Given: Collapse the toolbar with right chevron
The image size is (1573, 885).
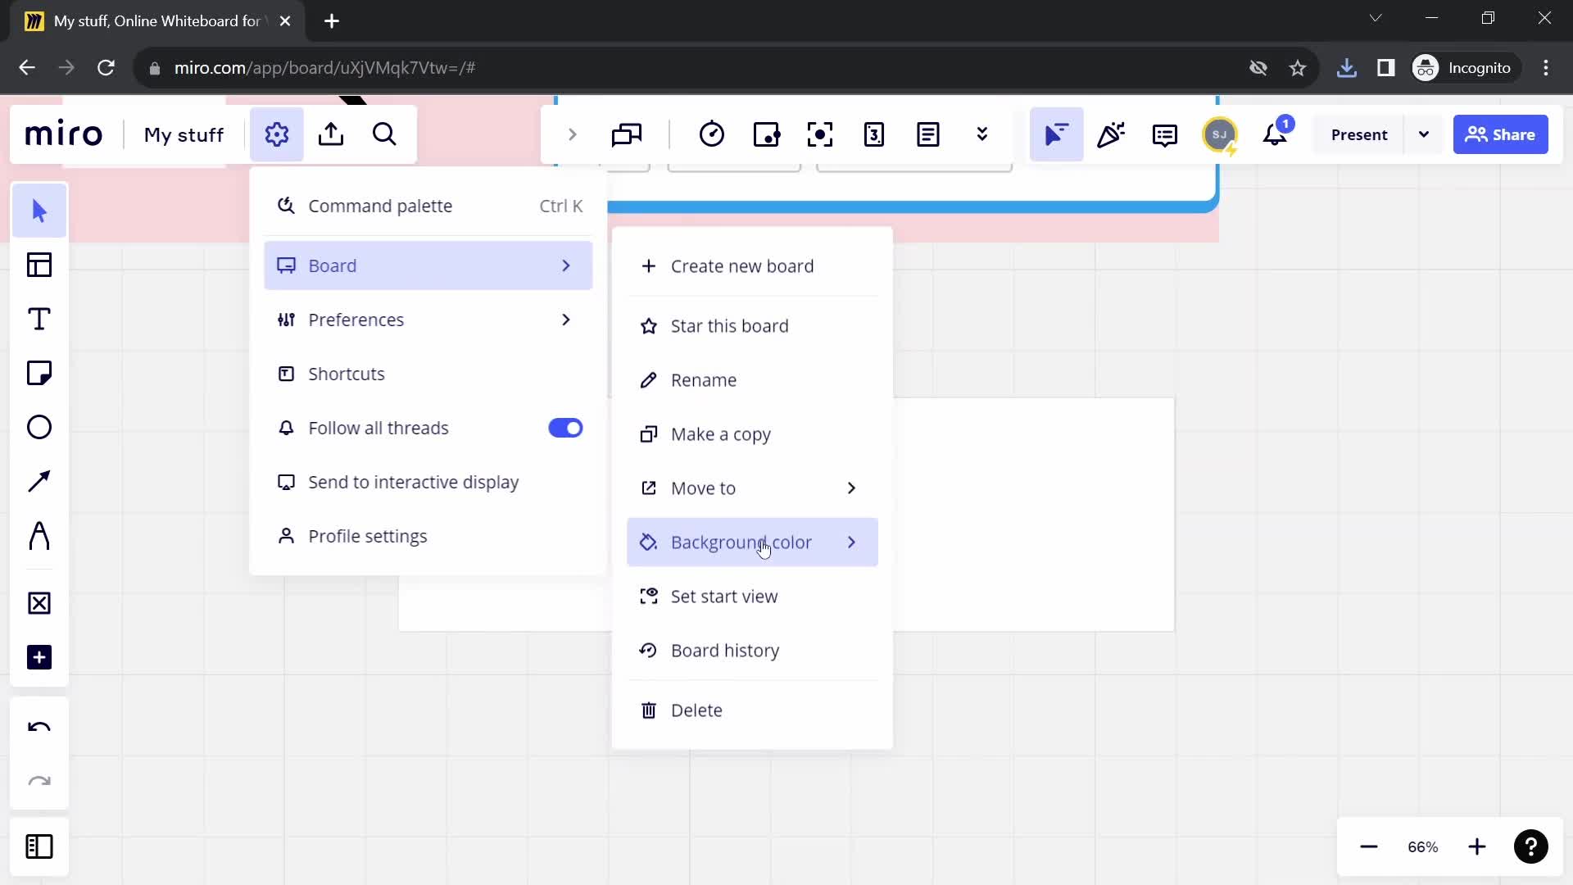Looking at the screenshot, I should coord(572,134).
